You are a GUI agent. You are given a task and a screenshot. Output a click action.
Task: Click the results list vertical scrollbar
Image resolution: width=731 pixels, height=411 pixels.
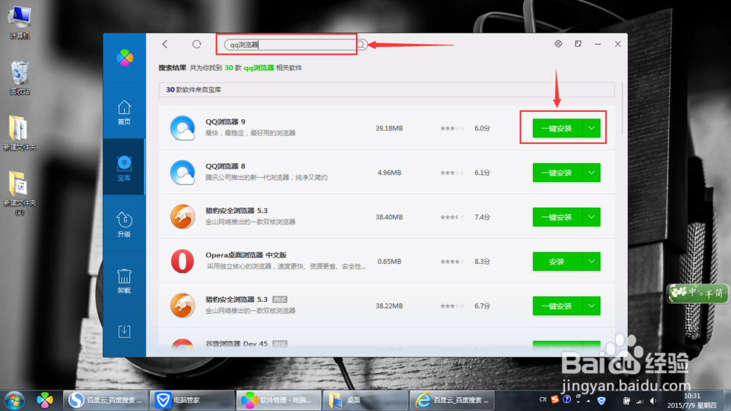click(x=622, y=108)
